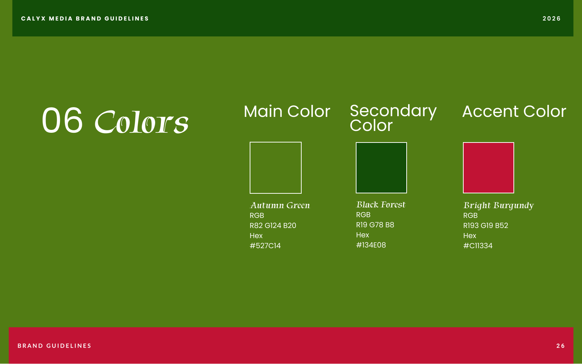Select the page number 26 in footer
This screenshot has width=582, height=364.
(x=561, y=346)
